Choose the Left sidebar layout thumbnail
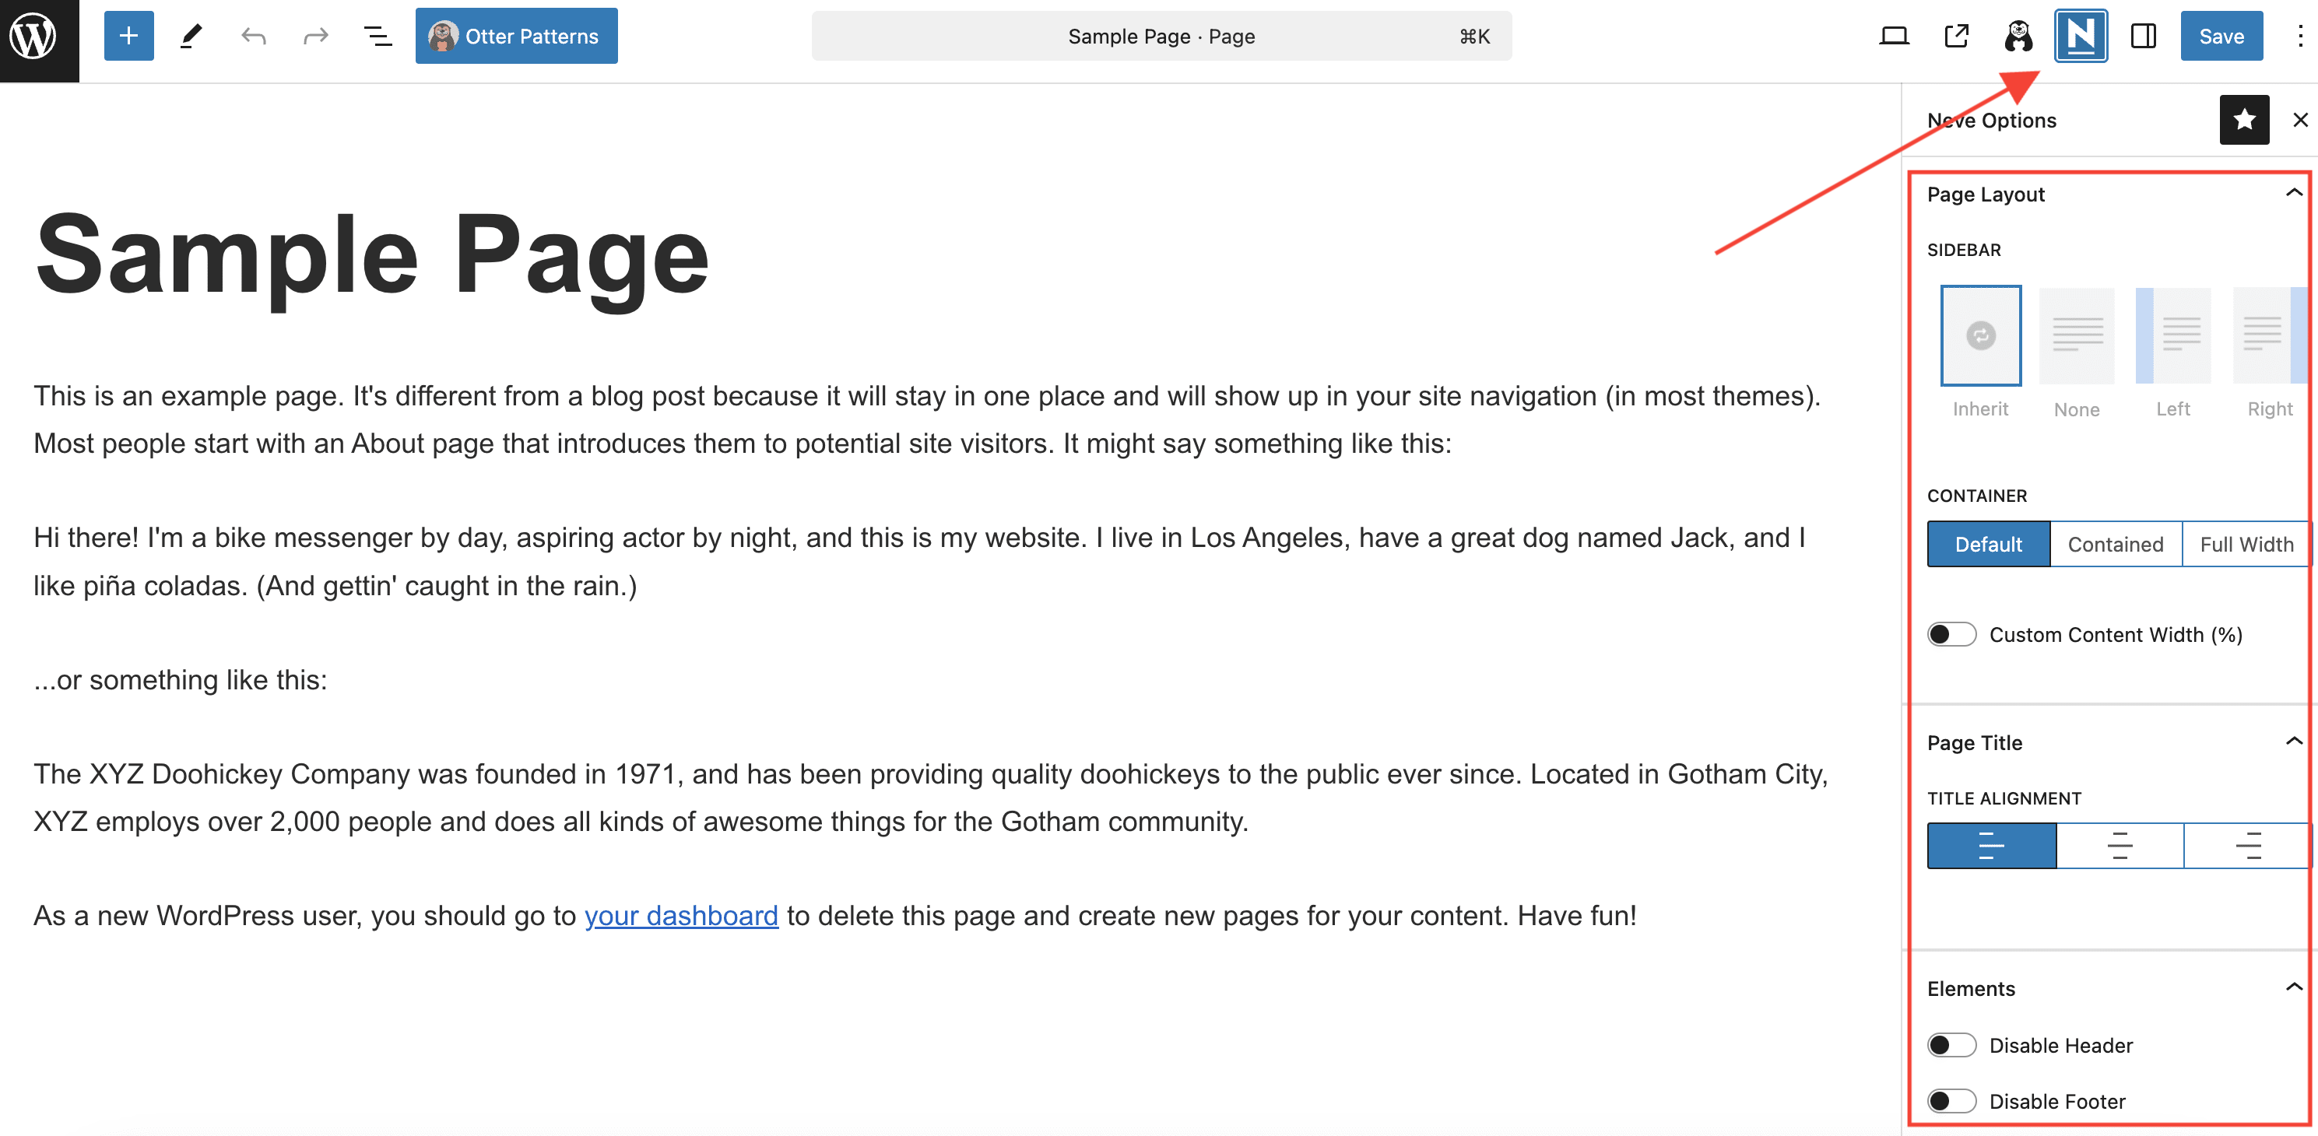Viewport: 2318px width, 1136px height. pos(2172,336)
